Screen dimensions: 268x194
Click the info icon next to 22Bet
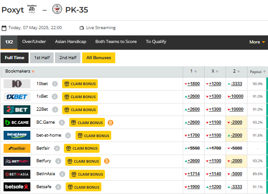click(55, 109)
